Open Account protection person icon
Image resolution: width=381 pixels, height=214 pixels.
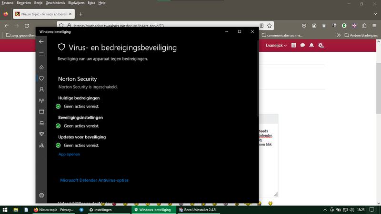[41, 89]
